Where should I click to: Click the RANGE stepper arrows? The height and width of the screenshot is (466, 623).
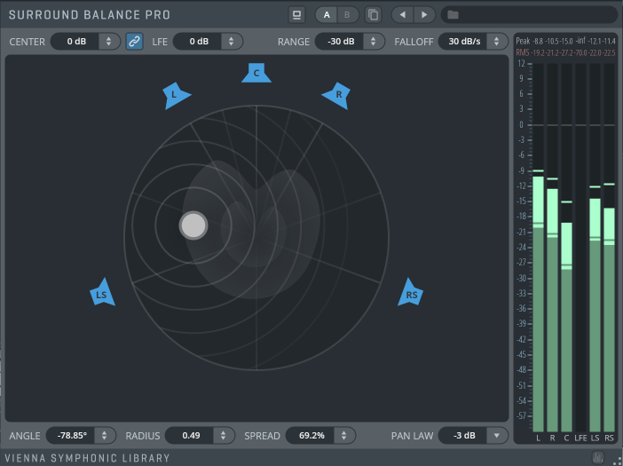[373, 42]
